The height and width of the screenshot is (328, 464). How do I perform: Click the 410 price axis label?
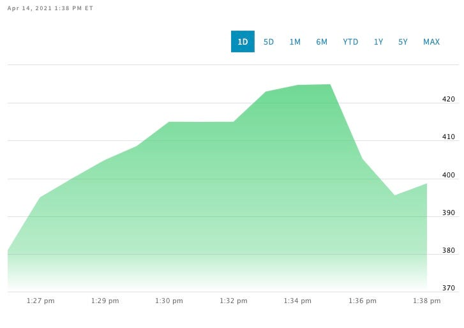[x=448, y=137]
